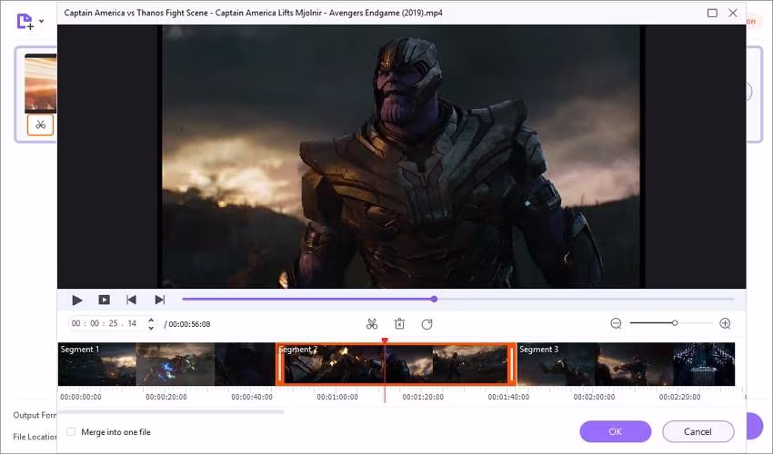Play the video preview
Image resolution: width=773 pixels, height=454 pixels.
(77, 300)
